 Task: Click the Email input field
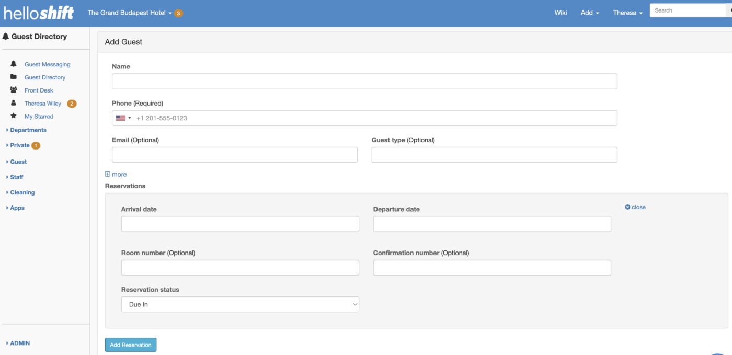pyautogui.click(x=235, y=155)
